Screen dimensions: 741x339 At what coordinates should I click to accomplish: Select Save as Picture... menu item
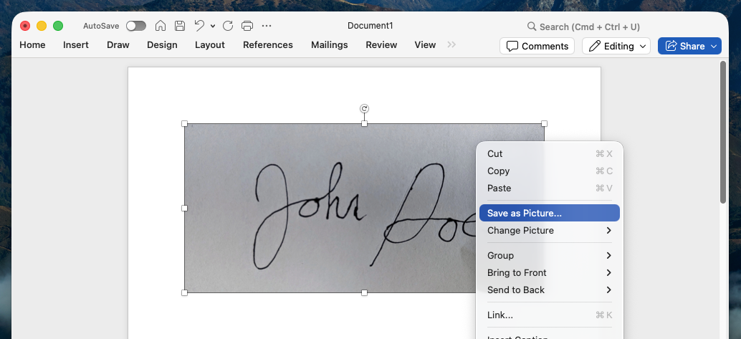[550, 214]
